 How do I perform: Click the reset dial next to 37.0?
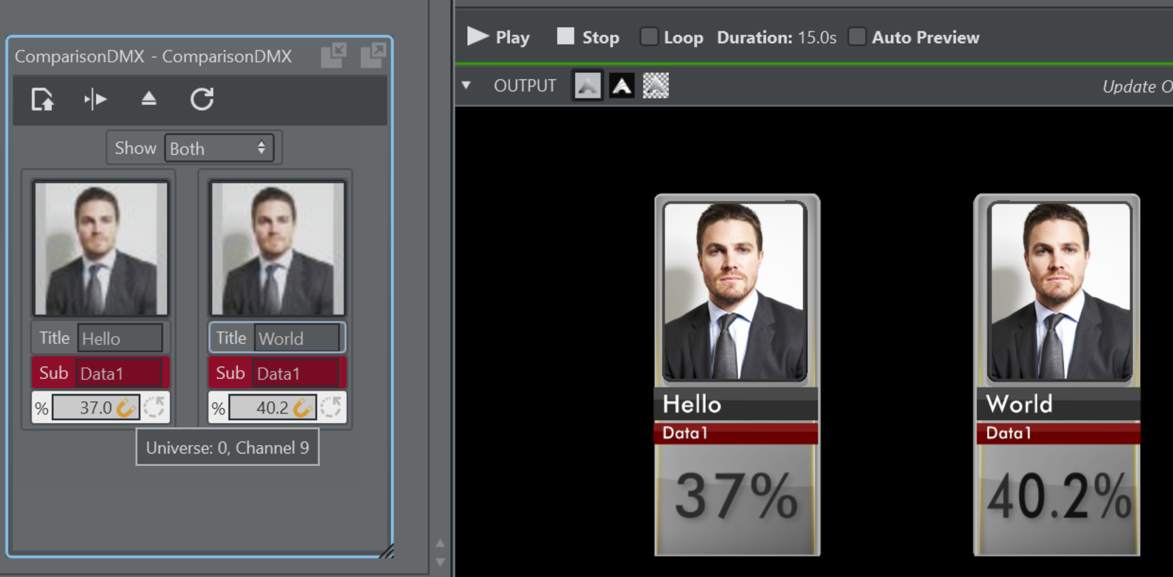click(x=154, y=407)
